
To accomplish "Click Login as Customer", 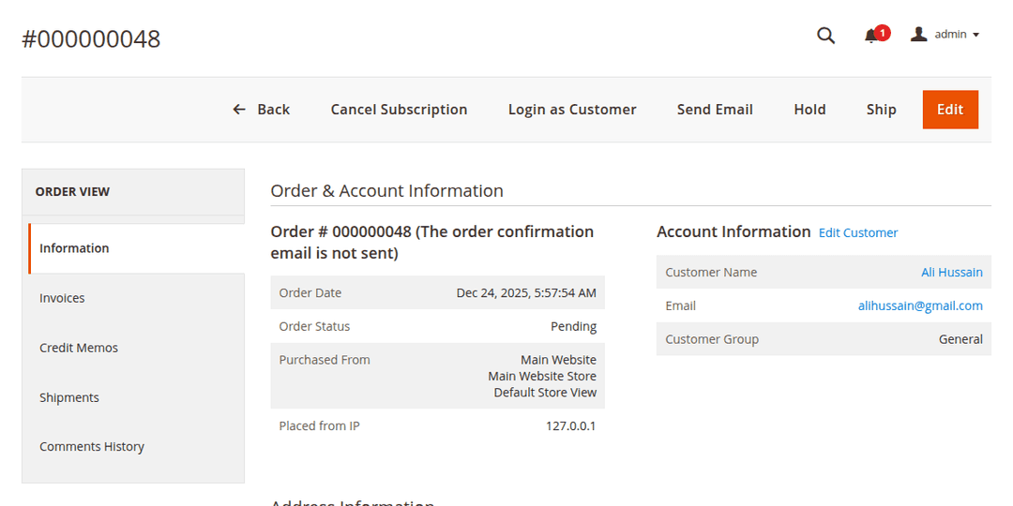I will click(x=572, y=110).
